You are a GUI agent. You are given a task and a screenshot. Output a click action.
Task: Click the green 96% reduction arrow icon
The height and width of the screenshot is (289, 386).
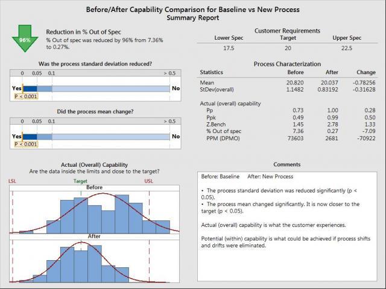(x=26, y=39)
